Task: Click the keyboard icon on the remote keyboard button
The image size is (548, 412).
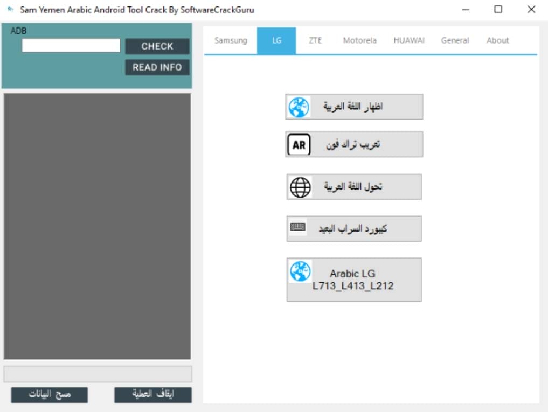Action: (298, 228)
